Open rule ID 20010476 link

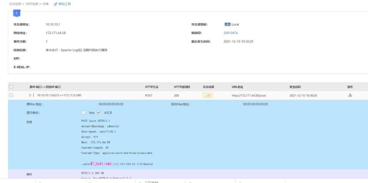pos(231,33)
